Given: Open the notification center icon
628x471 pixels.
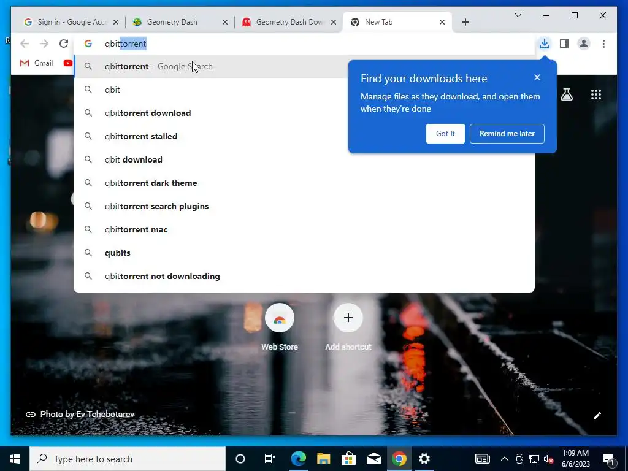Looking at the screenshot, I should coord(609,459).
